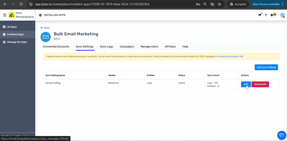This screenshot has width=287, height=141.
Task: Go back with browser back arrow
Action: (5, 4)
